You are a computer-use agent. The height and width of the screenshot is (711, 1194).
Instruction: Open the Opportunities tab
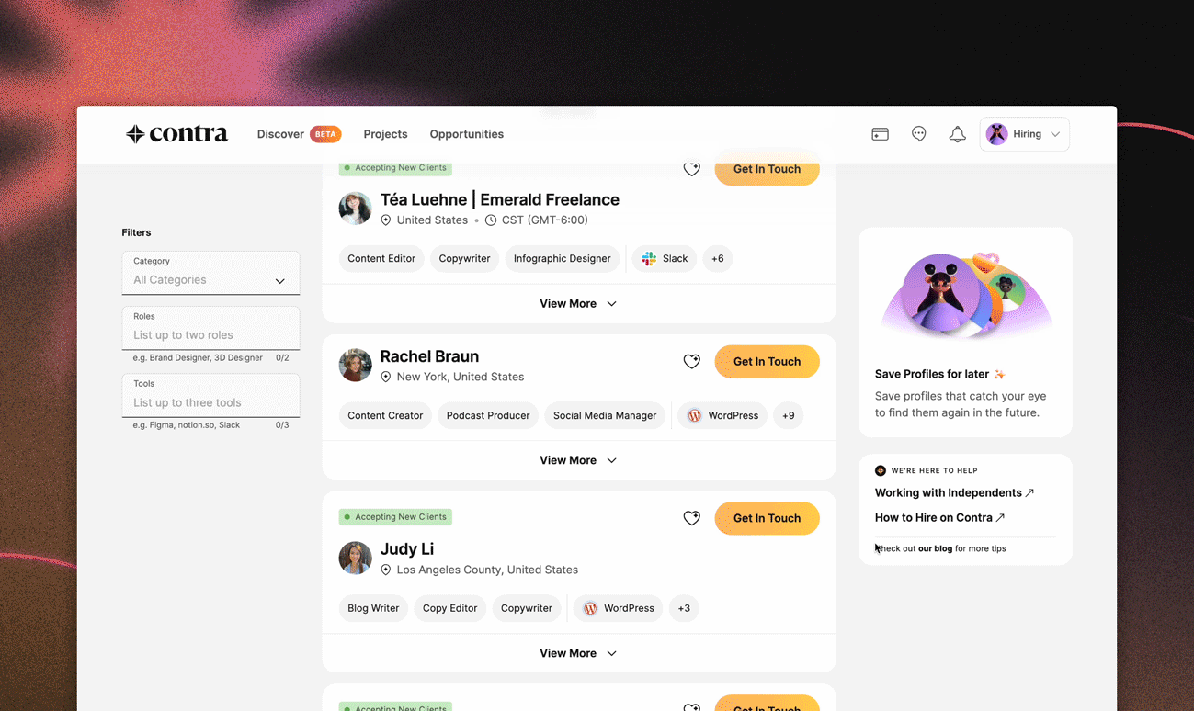click(466, 134)
